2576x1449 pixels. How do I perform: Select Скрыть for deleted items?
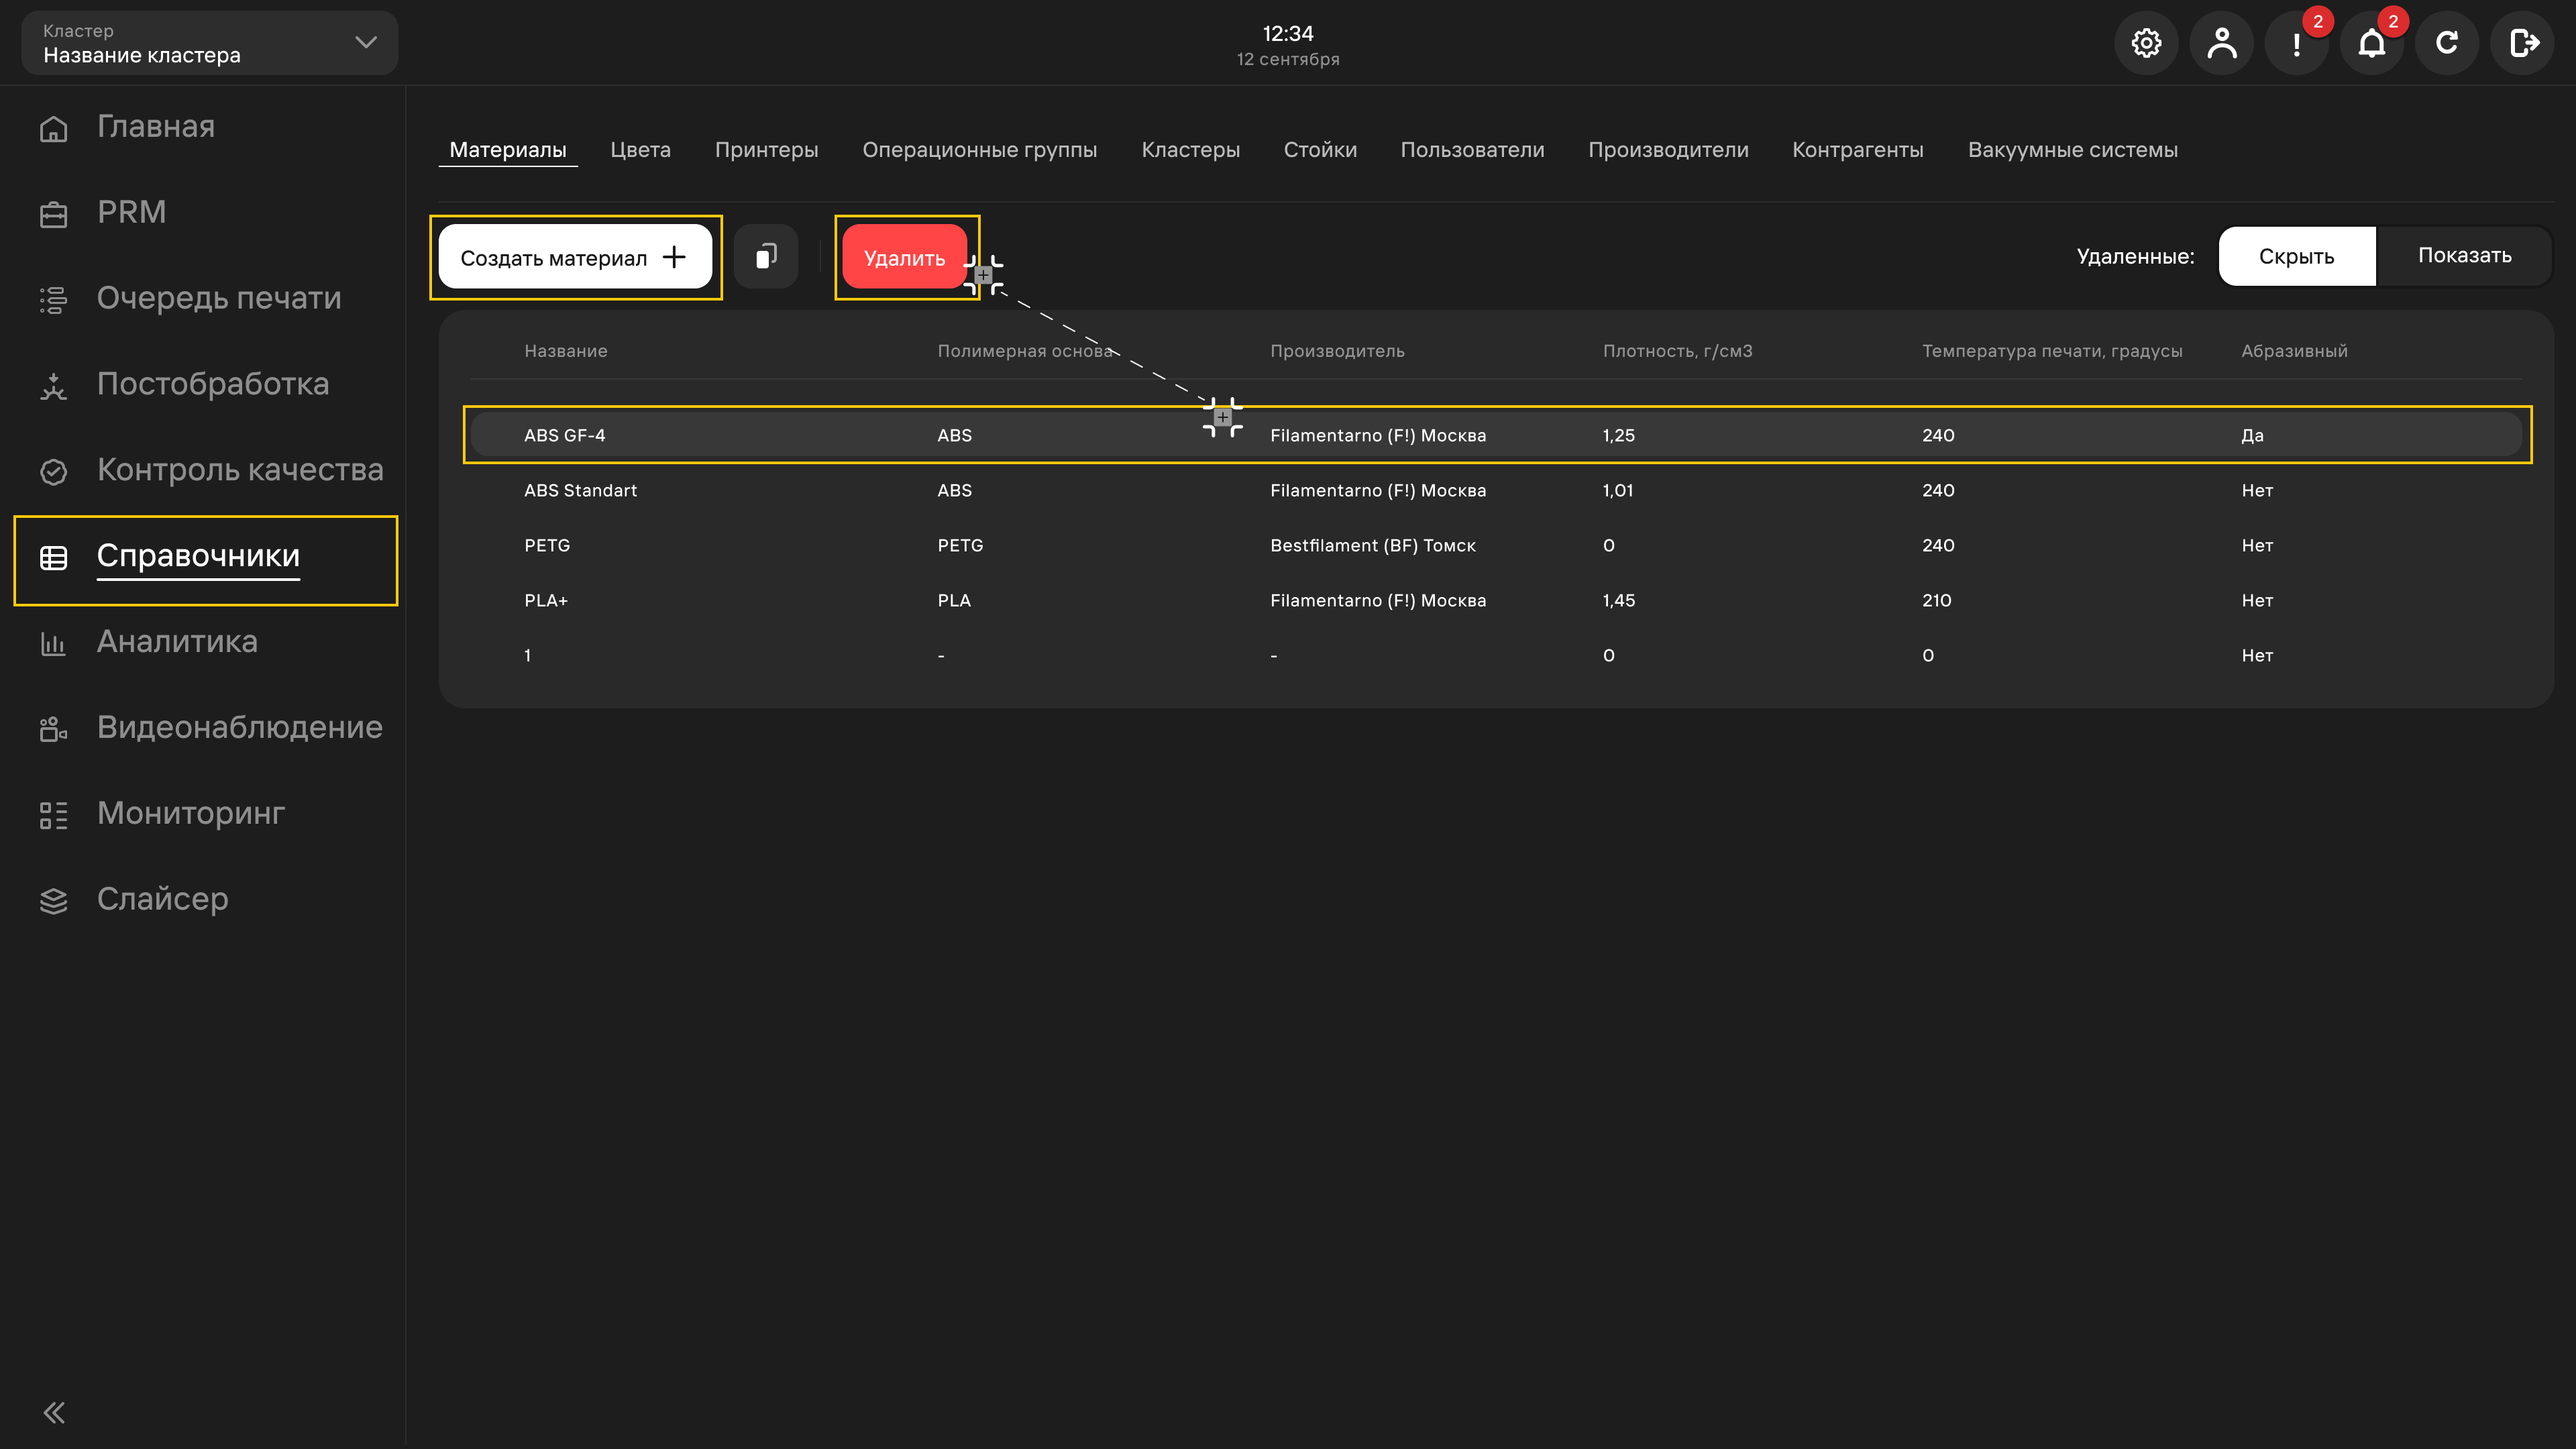(2296, 256)
